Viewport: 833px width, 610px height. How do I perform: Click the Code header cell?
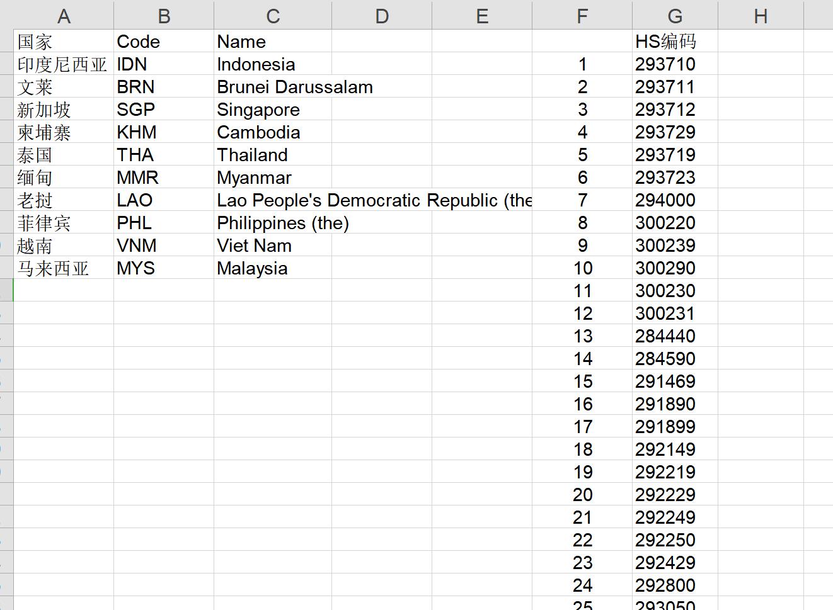coord(164,41)
